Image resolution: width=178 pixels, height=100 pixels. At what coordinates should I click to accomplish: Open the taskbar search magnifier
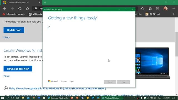[x=8, y=98]
